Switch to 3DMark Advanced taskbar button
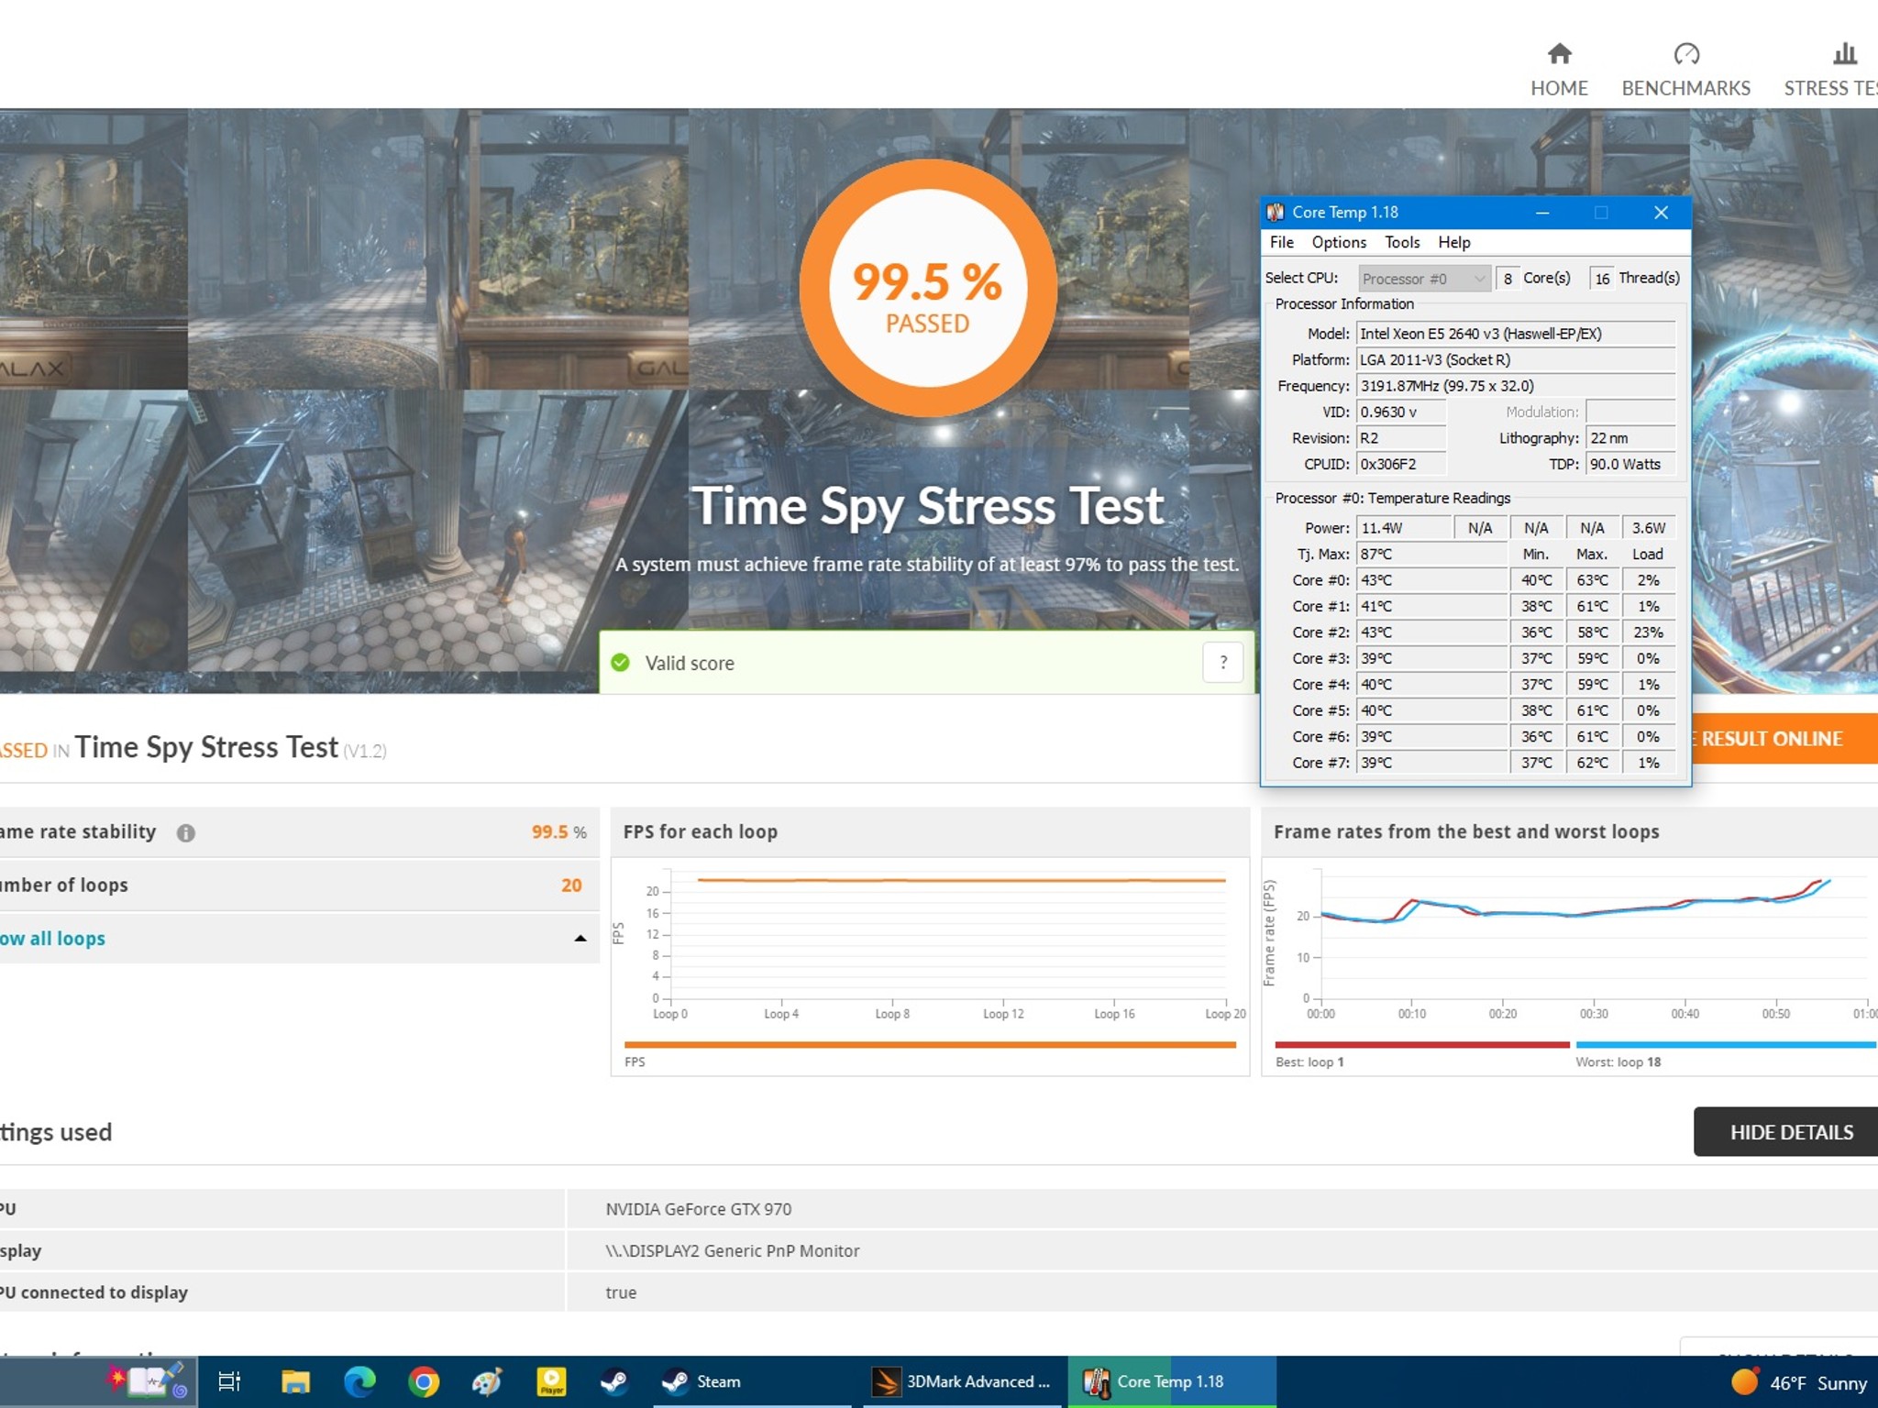1878x1408 pixels. point(960,1381)
